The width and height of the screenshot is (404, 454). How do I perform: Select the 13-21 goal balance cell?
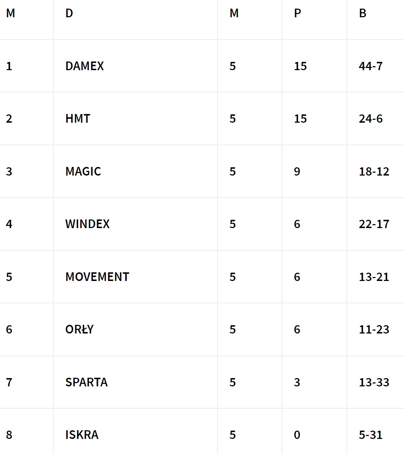[374, 277]
